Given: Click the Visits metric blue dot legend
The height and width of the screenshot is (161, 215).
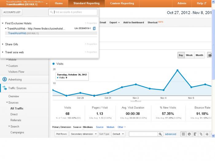Looking at the screenshot, I should click(x=54, y=64).
